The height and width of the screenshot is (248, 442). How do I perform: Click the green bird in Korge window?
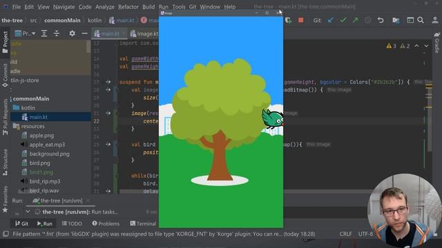(273, 119)
